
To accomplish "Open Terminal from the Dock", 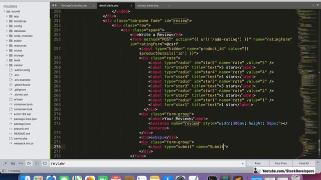I will (212, 178).
